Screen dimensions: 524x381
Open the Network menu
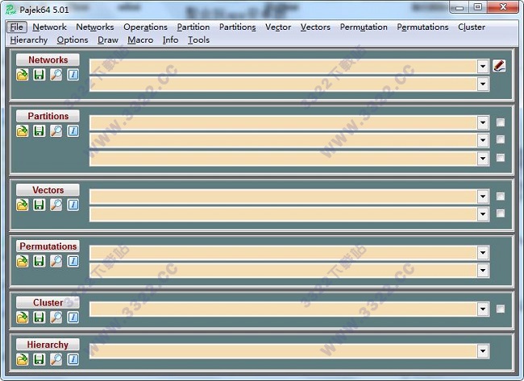coord(49,27)
